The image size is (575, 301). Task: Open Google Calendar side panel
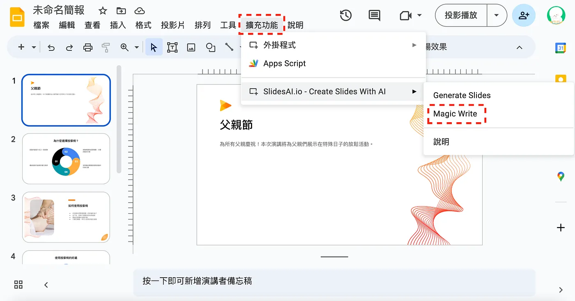tap(561, 48)
